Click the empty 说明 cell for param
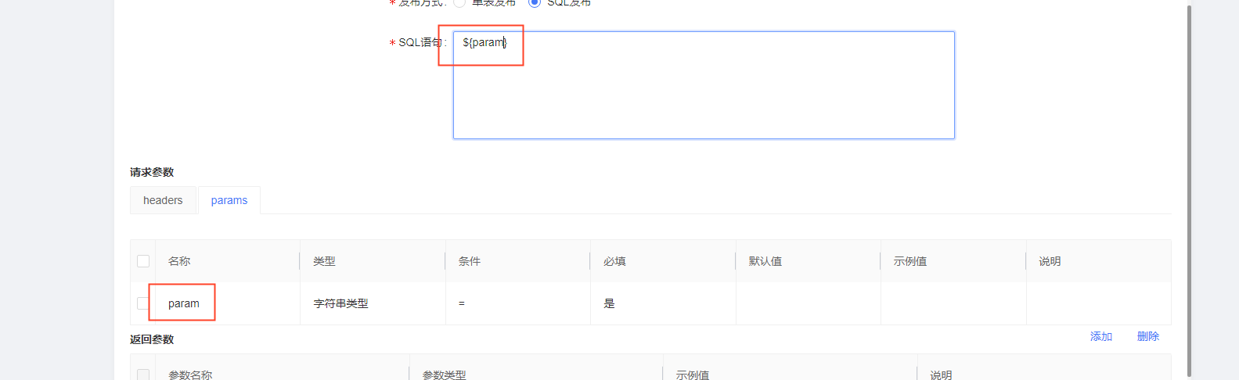 point(1097,303)
